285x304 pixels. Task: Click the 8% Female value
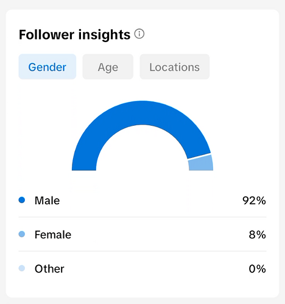pos(258,235)
